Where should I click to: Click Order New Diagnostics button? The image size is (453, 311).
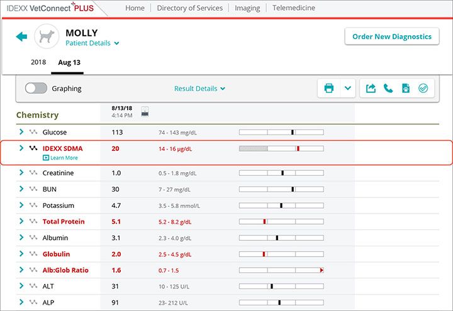392,36
